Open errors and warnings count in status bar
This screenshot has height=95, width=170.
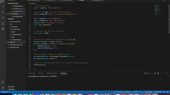5,92
